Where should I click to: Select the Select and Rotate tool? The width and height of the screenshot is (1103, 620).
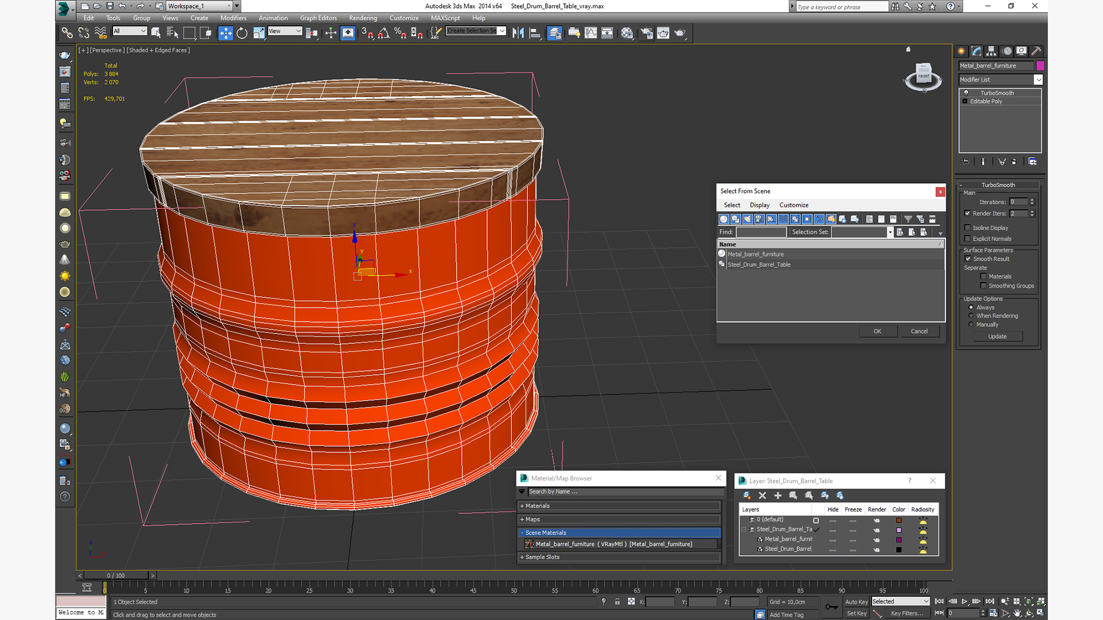[242, 33]
